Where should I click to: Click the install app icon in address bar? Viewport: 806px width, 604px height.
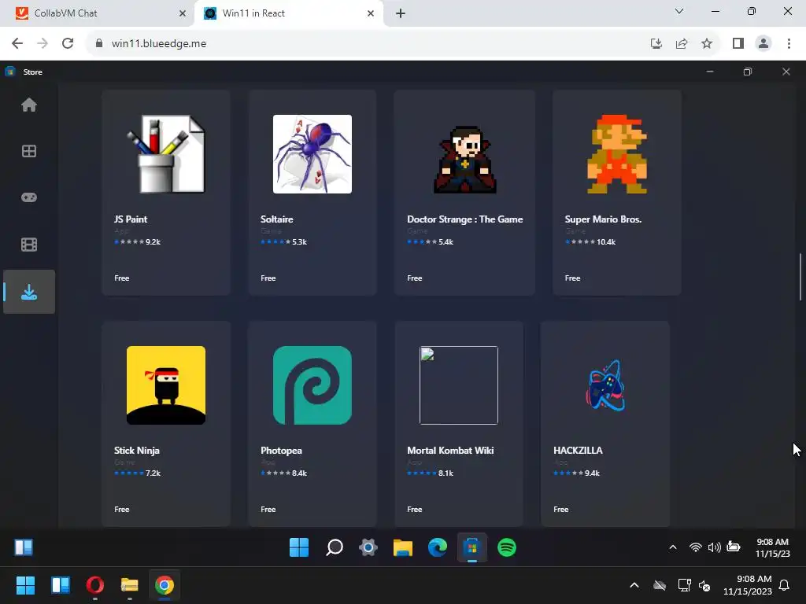(656, 44)
